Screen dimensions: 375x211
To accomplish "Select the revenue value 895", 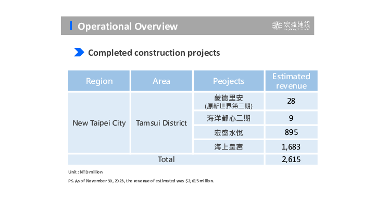I will pos(291,132).
